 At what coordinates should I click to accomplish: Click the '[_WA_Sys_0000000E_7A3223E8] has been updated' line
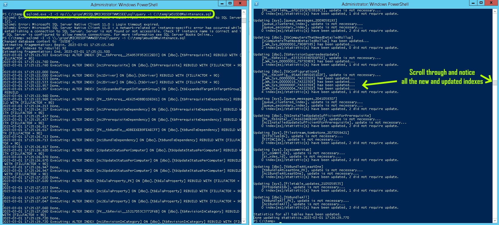[308, 78]
